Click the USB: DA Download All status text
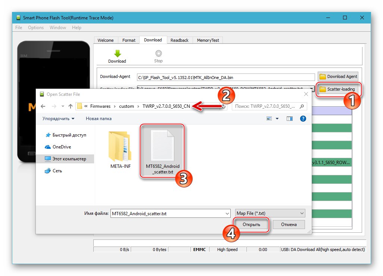383x276 pixels. pyautogui.click(x=323, y=250)
